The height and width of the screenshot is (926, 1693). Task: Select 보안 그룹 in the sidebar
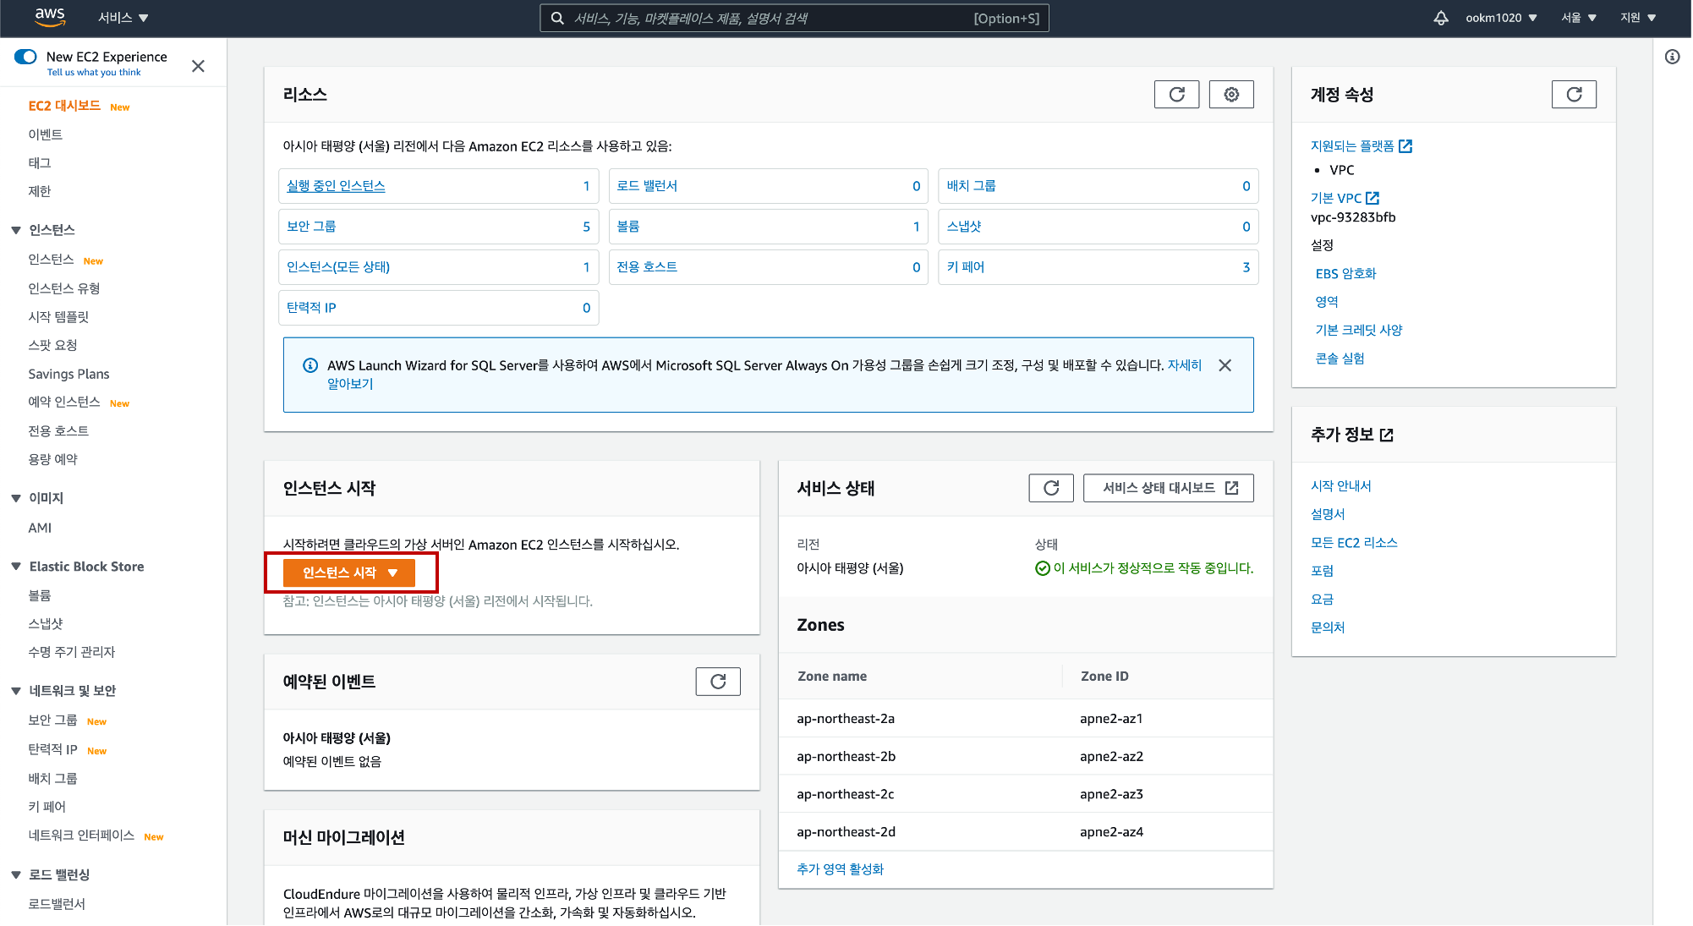[x=52, y=721]
